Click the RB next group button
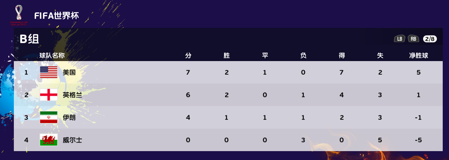The height and width of the screenshot is (160, 449). (x=413, y=39)
